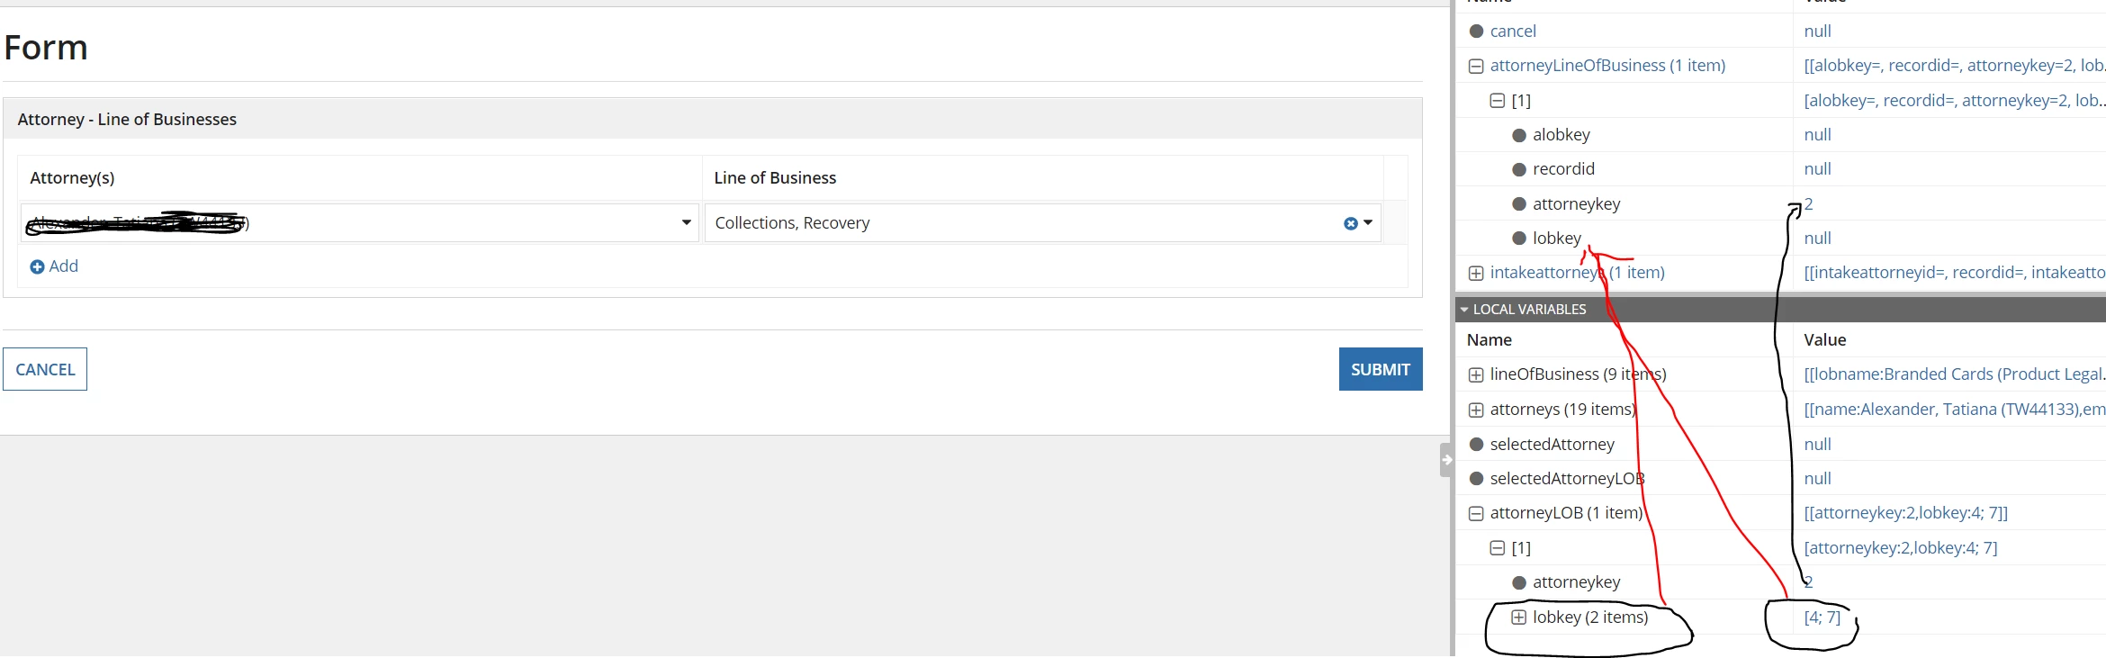Click the CANCEL button
This screenshot has height=658, width=2106.
pyautogui.click(x=45, y=369)
